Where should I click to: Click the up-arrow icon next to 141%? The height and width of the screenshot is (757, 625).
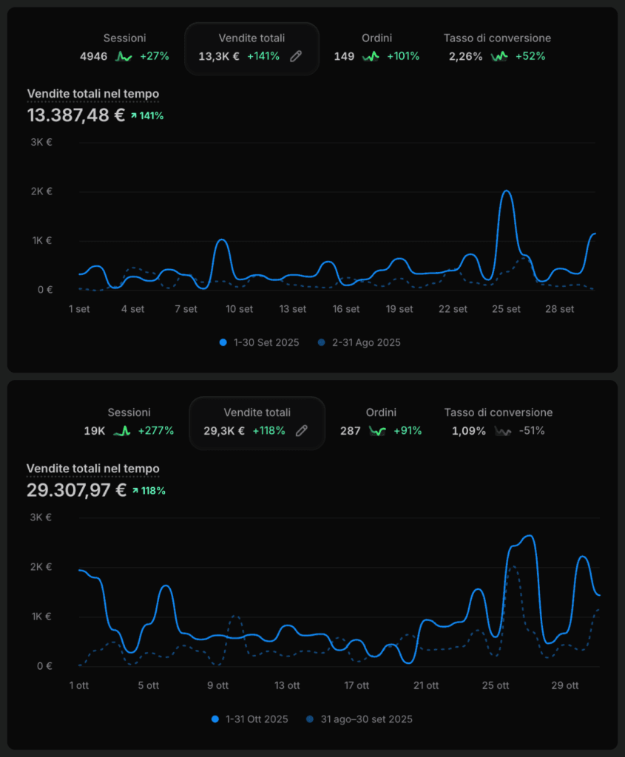[x=134, y=116]
